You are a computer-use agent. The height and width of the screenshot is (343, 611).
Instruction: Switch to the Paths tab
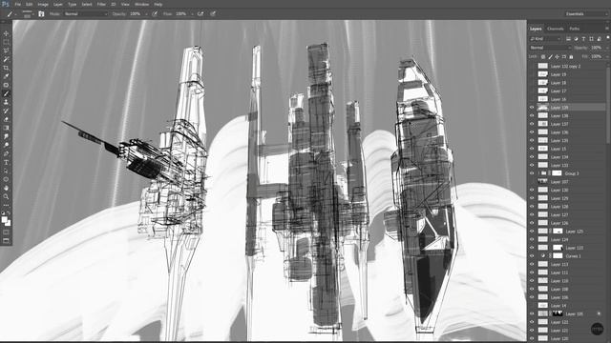(x=575, y=29)
